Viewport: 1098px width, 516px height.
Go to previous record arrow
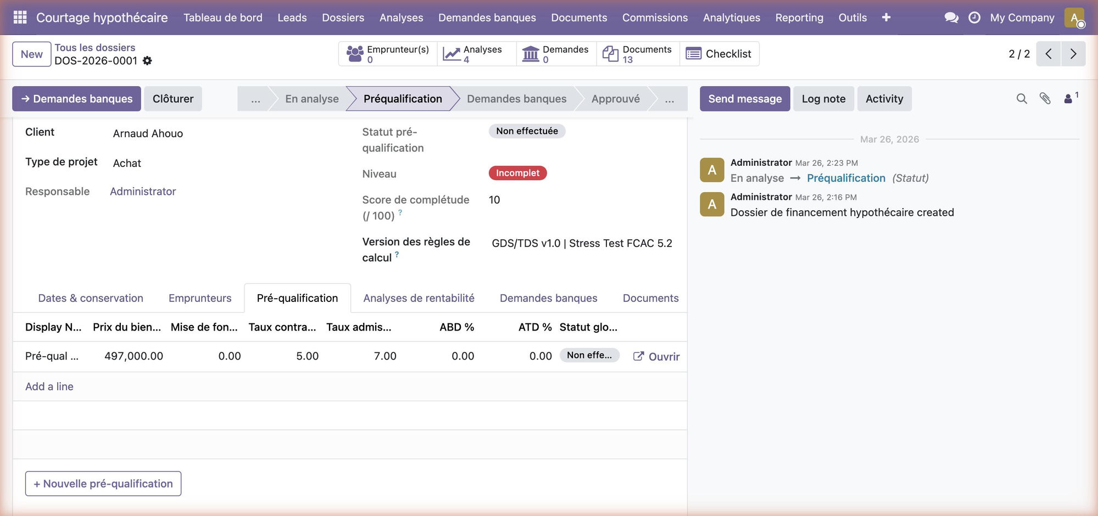[1049, 54]
